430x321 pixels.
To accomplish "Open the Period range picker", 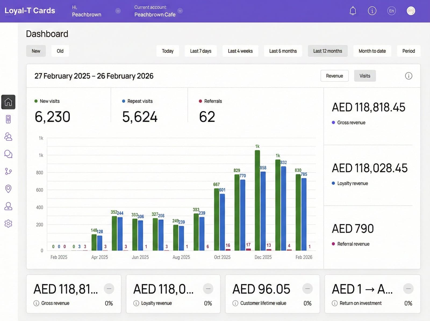I will point(408,51).
